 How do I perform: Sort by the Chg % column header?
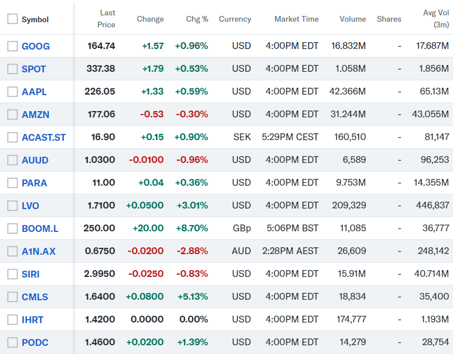point(197,19)
